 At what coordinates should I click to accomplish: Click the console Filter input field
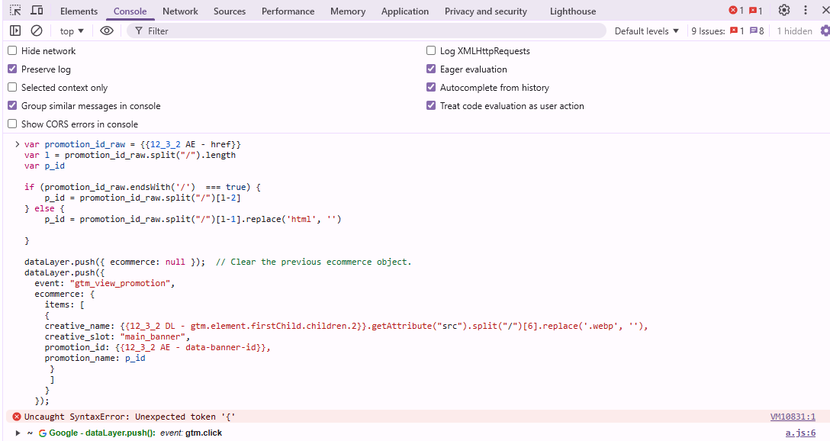click(366, 31)
